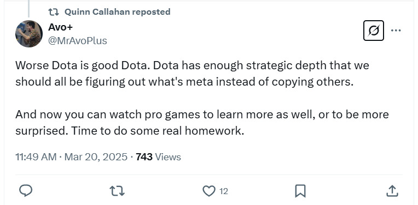
Task: Open Avo+ profile picture avatar
Action: pyautogui.click(x=29, y=34)
